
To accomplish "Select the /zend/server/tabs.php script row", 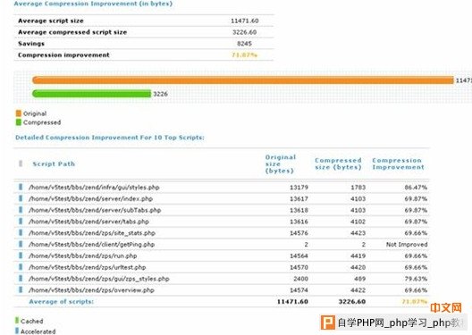I will (x=222, y=222).
